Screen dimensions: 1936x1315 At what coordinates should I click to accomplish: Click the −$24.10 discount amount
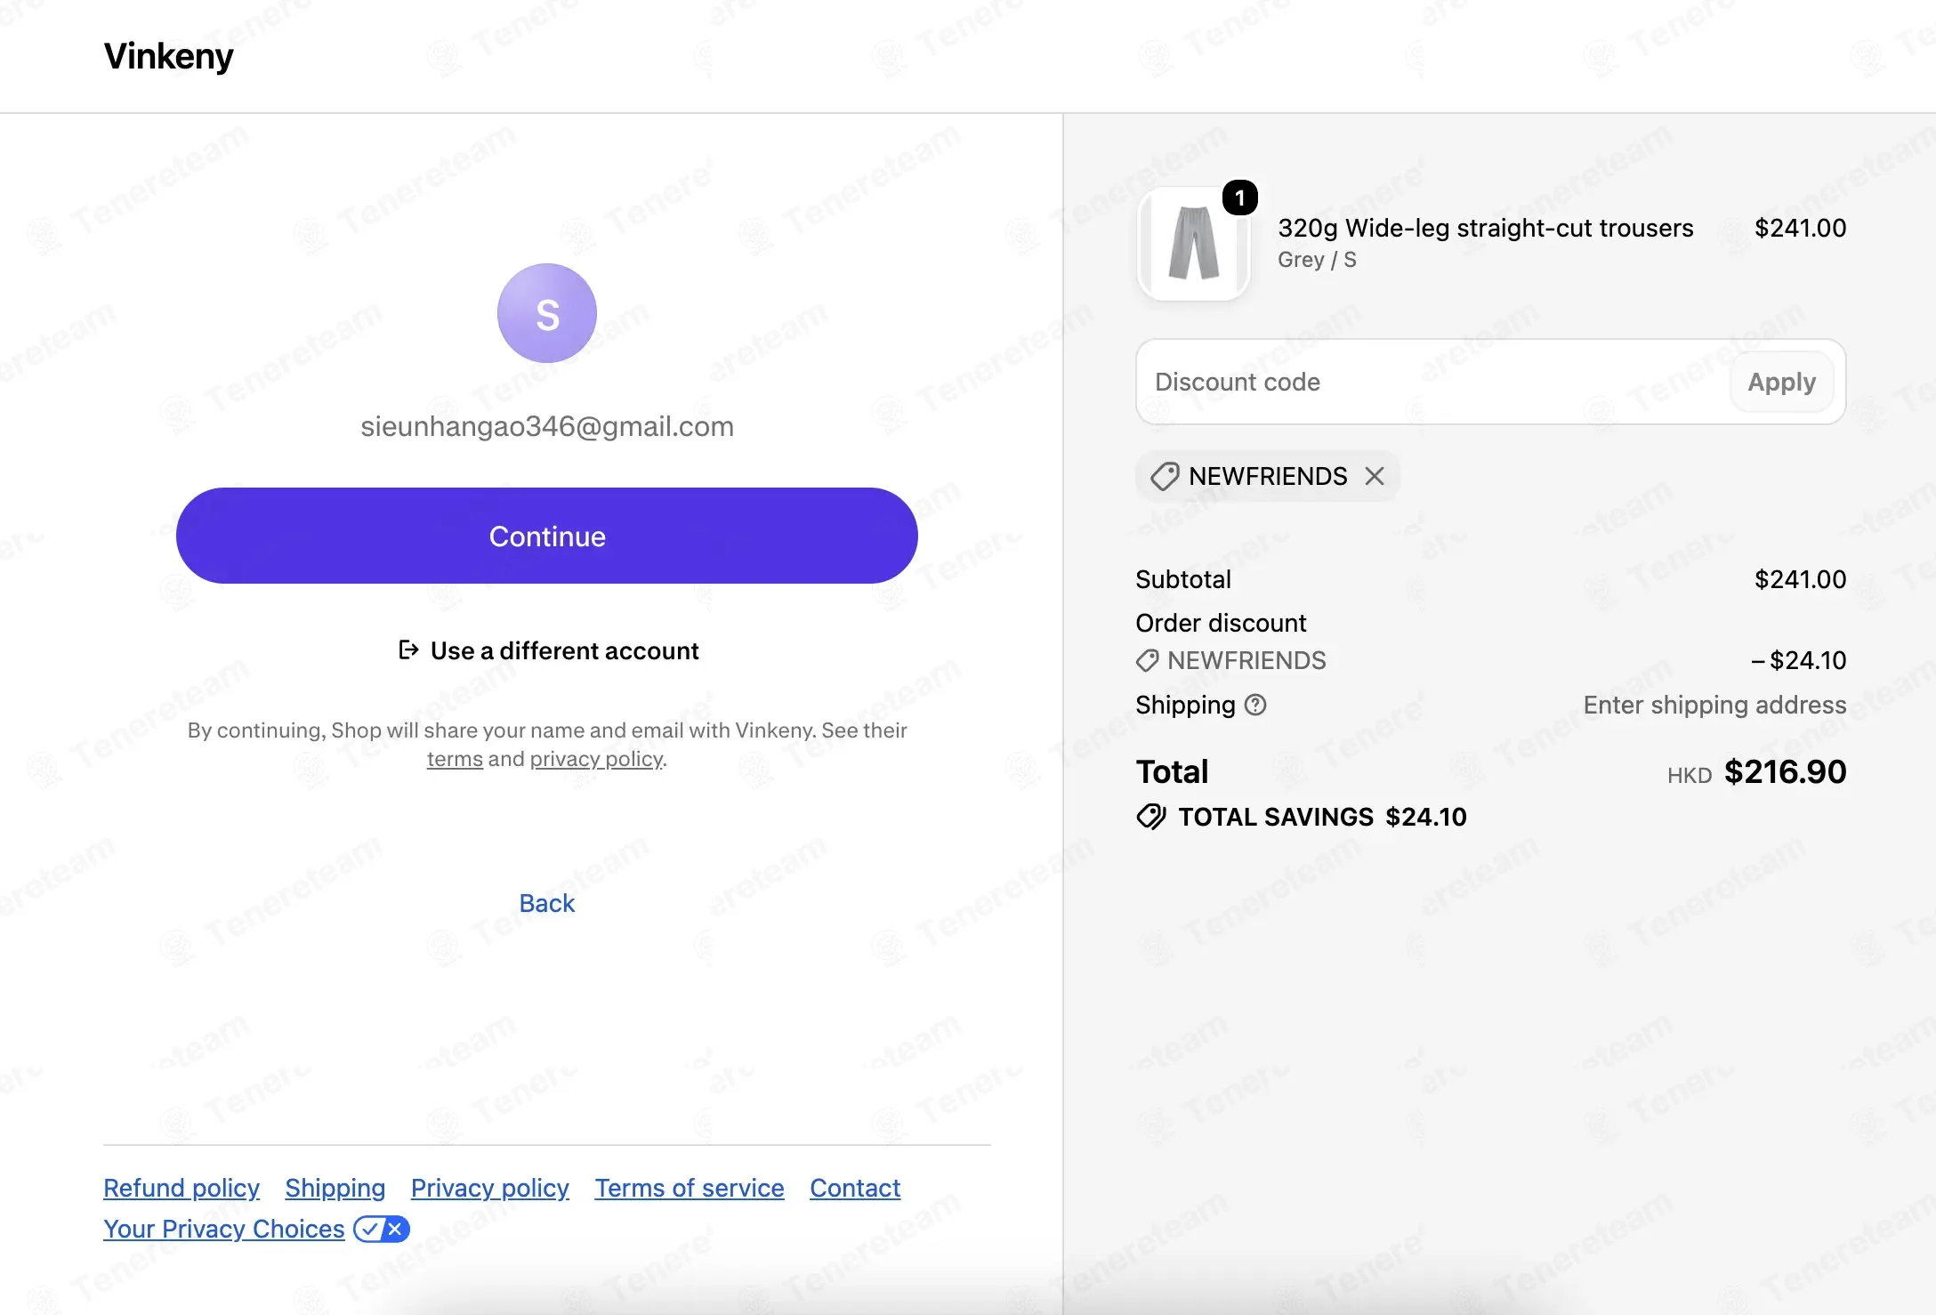[x=1799, y=660]
